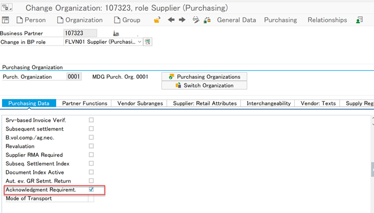Image resolution: width=374 pixels, height=213 pixels.
Task: Click the Purchasing Organizations button
Action: click(x=204, y=77)
